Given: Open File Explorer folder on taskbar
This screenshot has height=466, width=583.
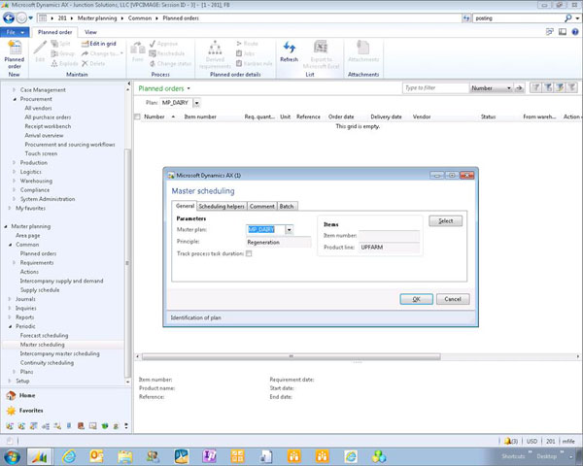Looking at the screenshot, I should coord(124,456).
